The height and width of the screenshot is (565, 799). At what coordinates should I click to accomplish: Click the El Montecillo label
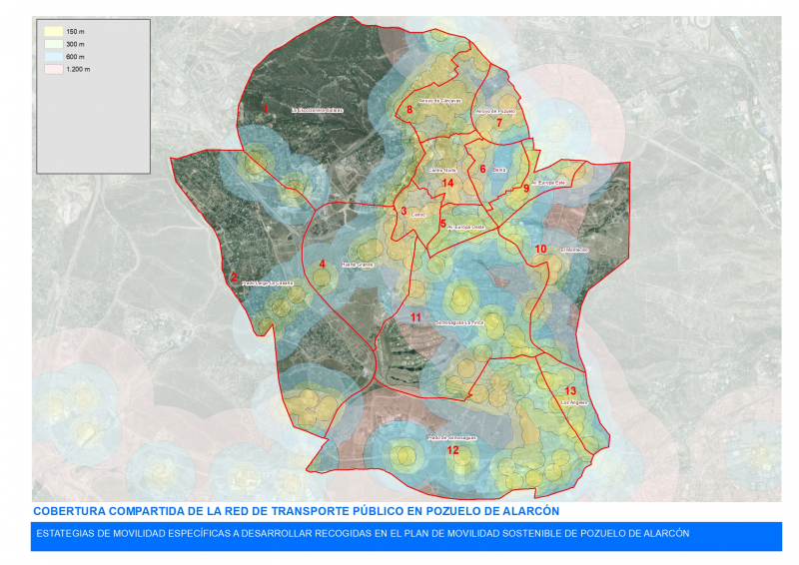pyautogui.click(x=574, y=250)
